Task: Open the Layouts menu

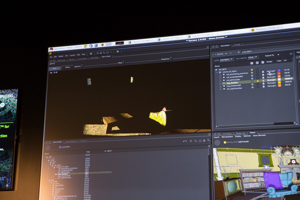Action: (x=72, y=55)
